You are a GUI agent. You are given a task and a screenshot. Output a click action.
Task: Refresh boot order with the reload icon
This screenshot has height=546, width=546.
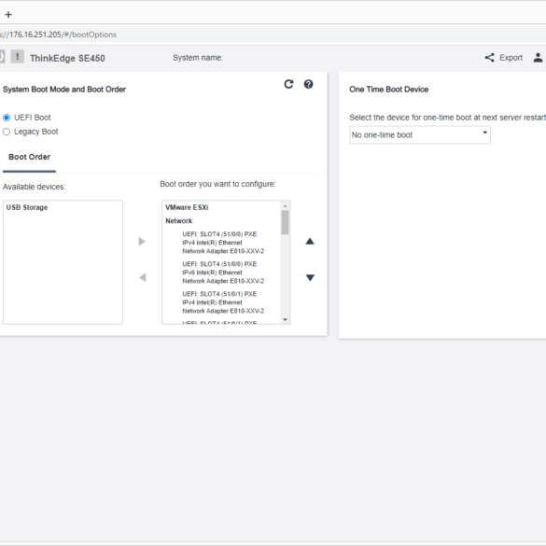(x=288, y=84)
